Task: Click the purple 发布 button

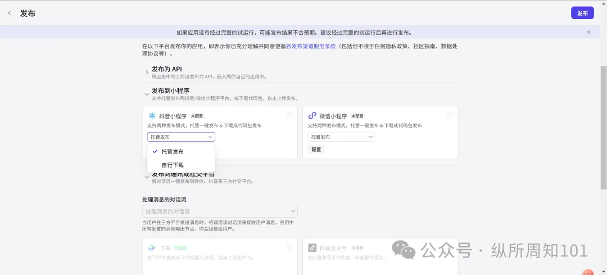Action: click(582, 13)
